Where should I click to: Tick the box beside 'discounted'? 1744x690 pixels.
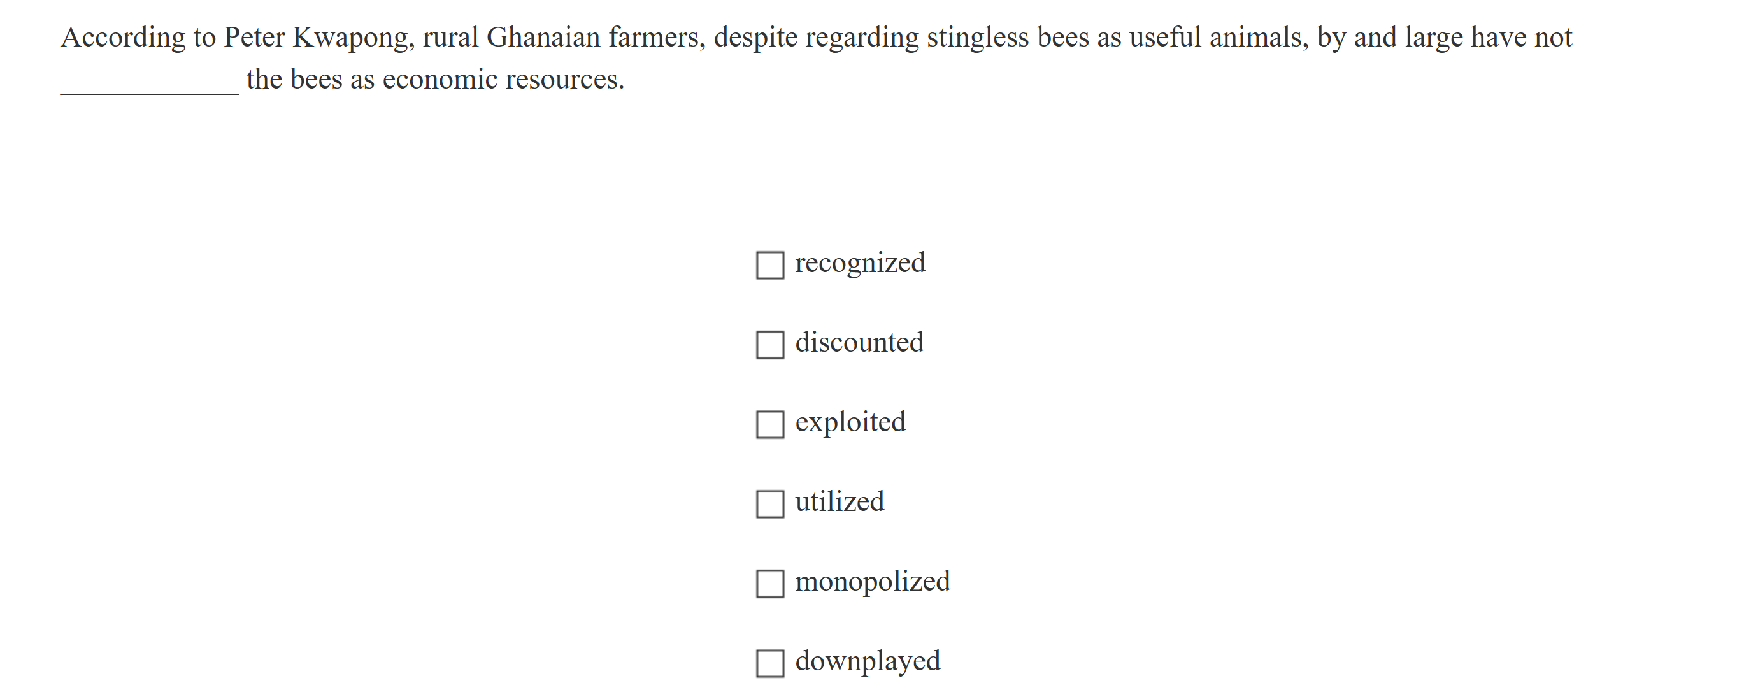click(x=770, y=345)
